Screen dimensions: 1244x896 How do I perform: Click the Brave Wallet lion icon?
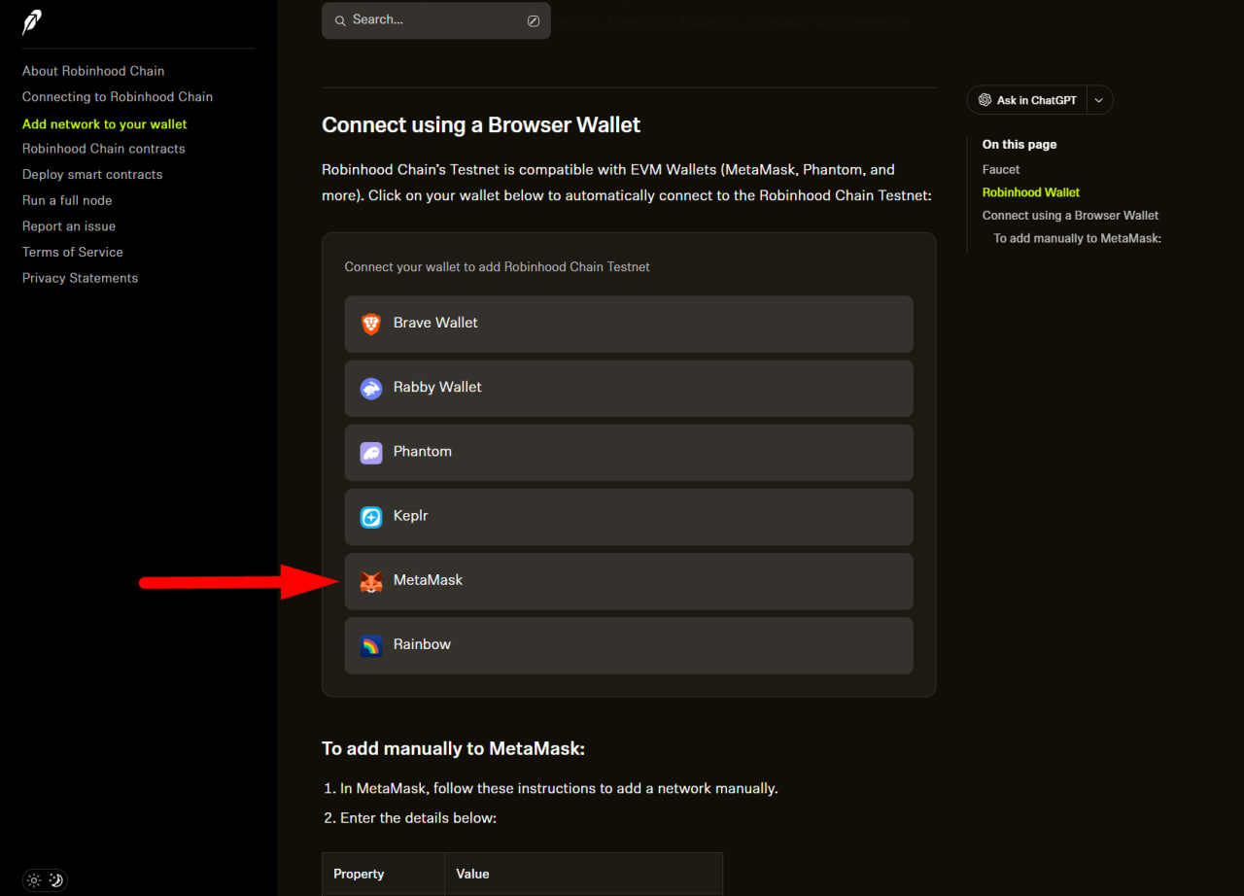click(x=371, y=325)
